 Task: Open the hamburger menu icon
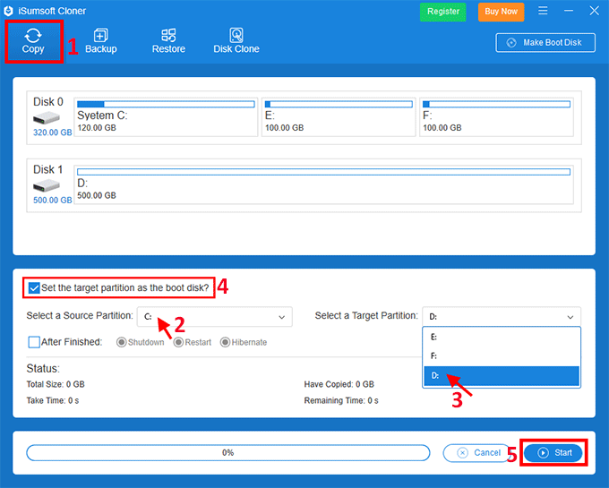[x=543, y=11]
